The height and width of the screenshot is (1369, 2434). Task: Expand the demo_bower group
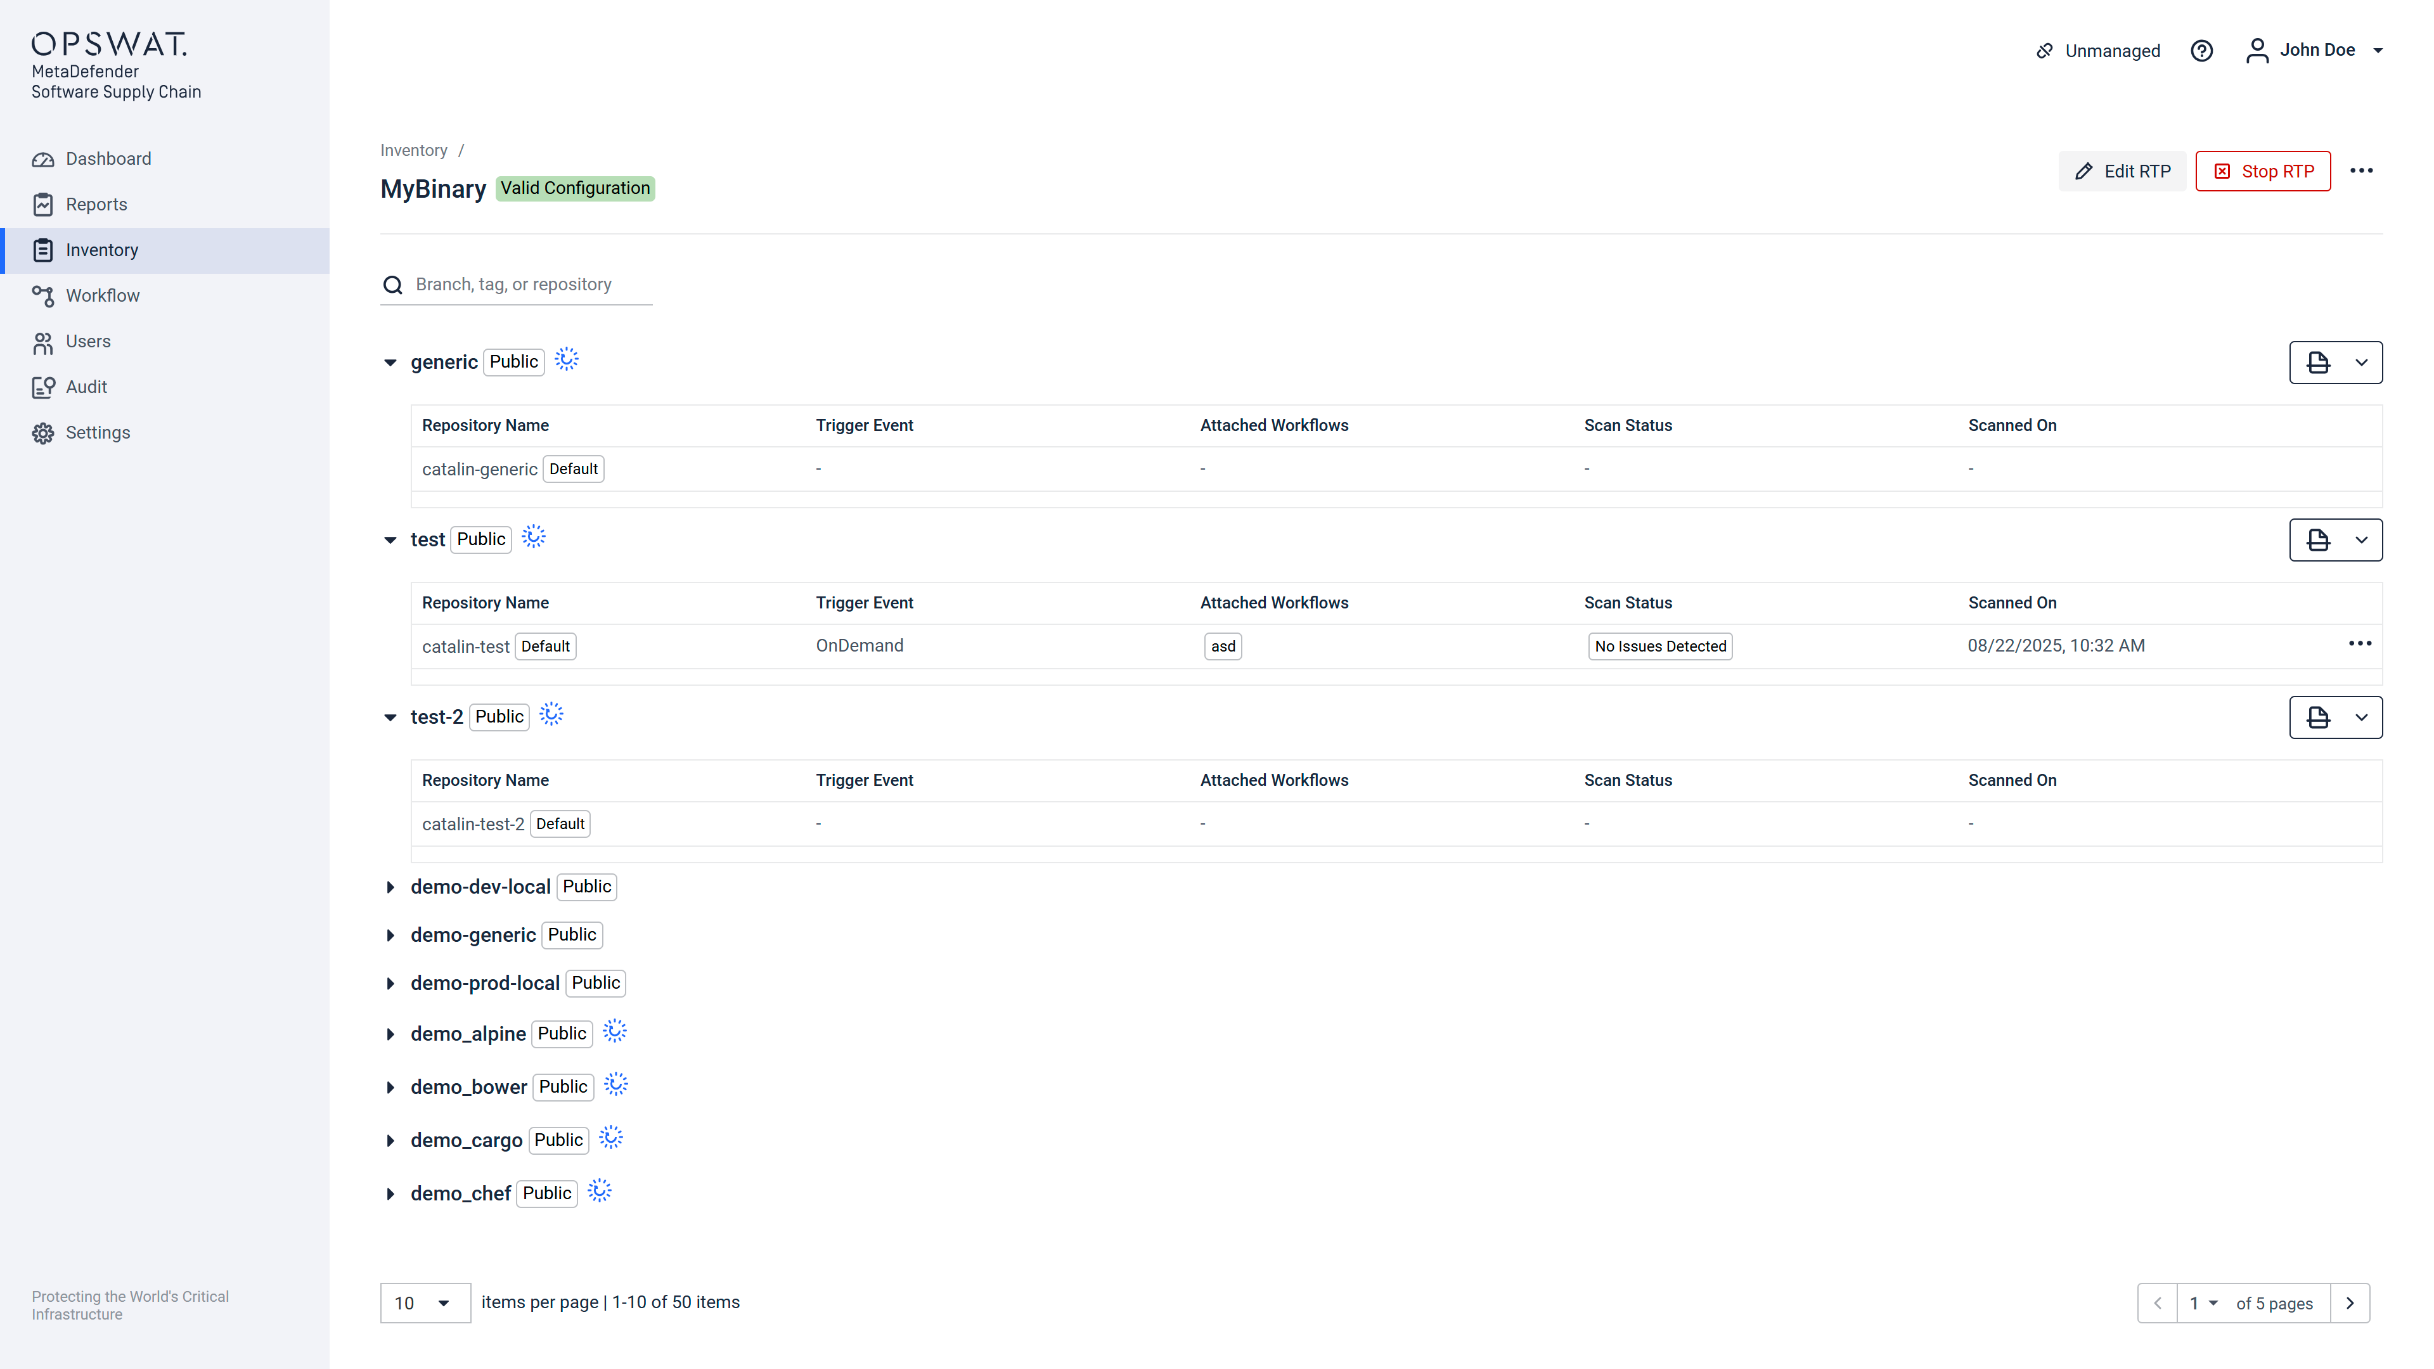click(x=390, y=1088)
